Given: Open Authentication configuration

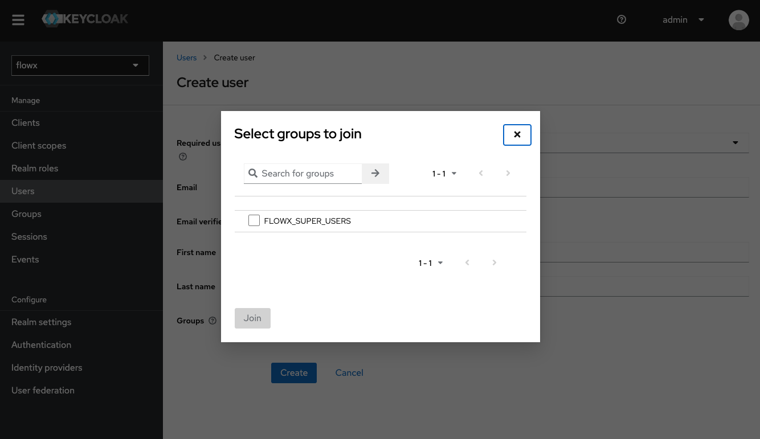Looking at the screenshot, I should [x=81, y=345].
